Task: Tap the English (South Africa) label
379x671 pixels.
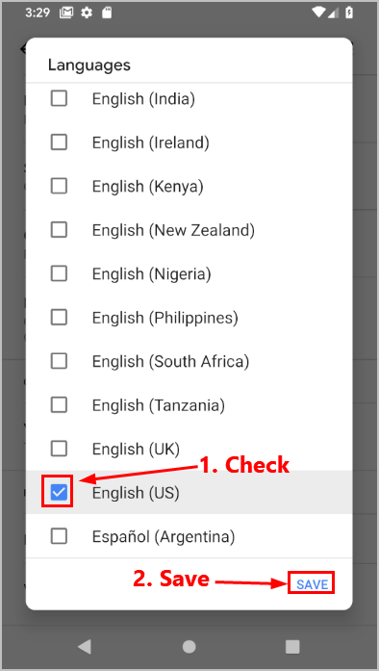Action: 170,361
